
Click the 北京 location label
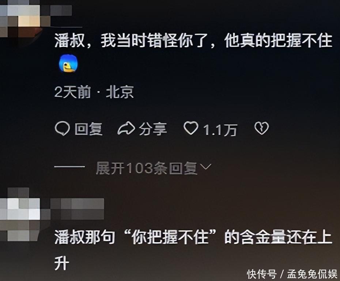(x=120, y=92)
